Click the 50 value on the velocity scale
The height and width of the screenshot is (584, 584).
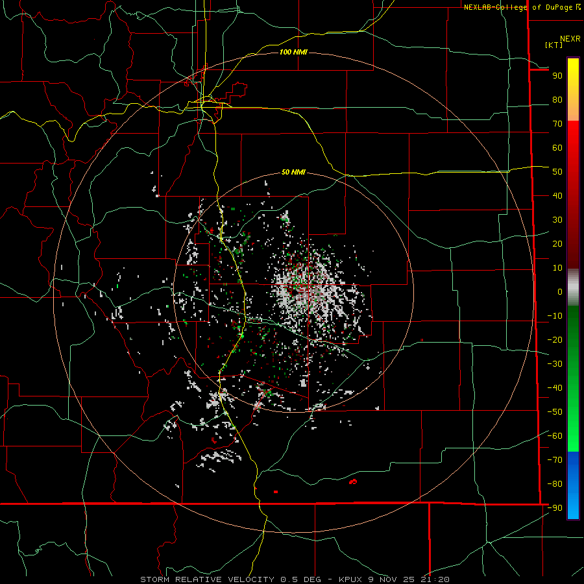[557, 172]
